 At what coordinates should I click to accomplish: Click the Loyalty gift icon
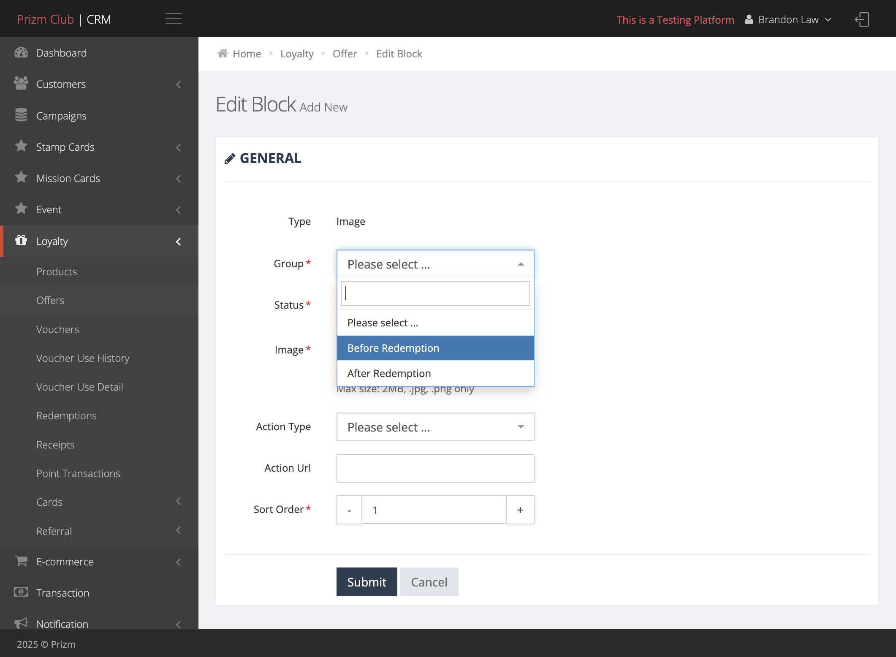(21, 240)
